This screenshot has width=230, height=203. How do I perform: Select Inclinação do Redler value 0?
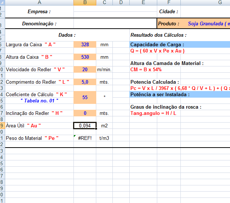[85, 113]
